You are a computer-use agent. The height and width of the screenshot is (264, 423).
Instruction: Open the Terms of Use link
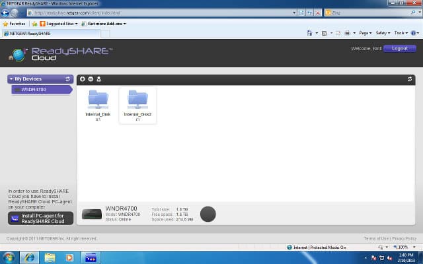pyautogui.click(x=376, y=238)
